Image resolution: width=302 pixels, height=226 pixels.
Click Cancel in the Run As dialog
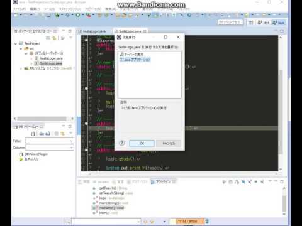pos(169,143)
